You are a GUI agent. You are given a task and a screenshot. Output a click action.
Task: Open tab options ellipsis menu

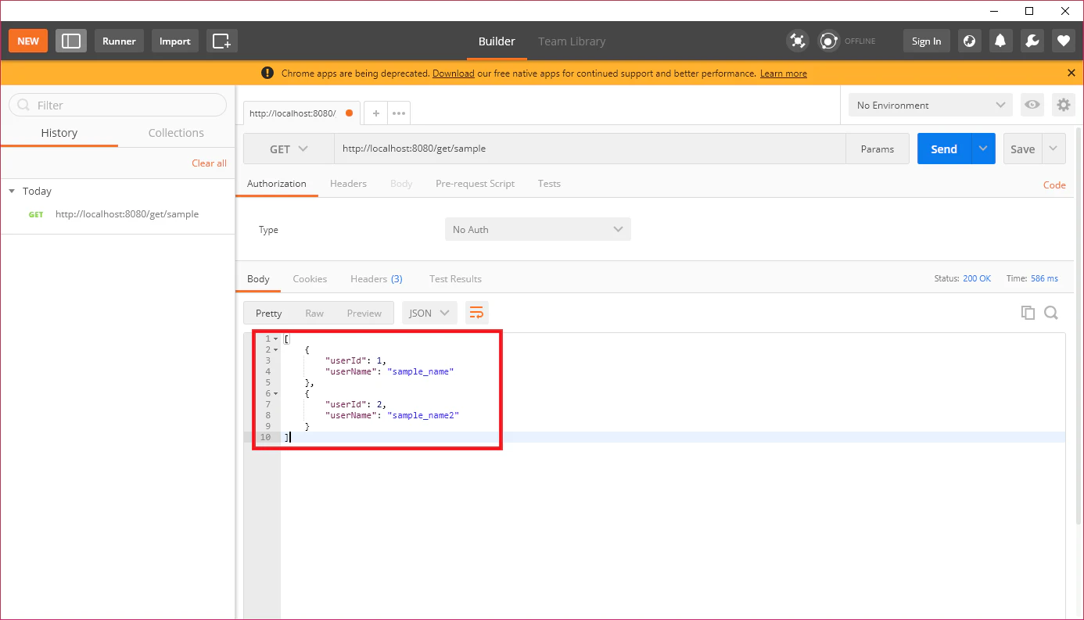coord(399,113)
